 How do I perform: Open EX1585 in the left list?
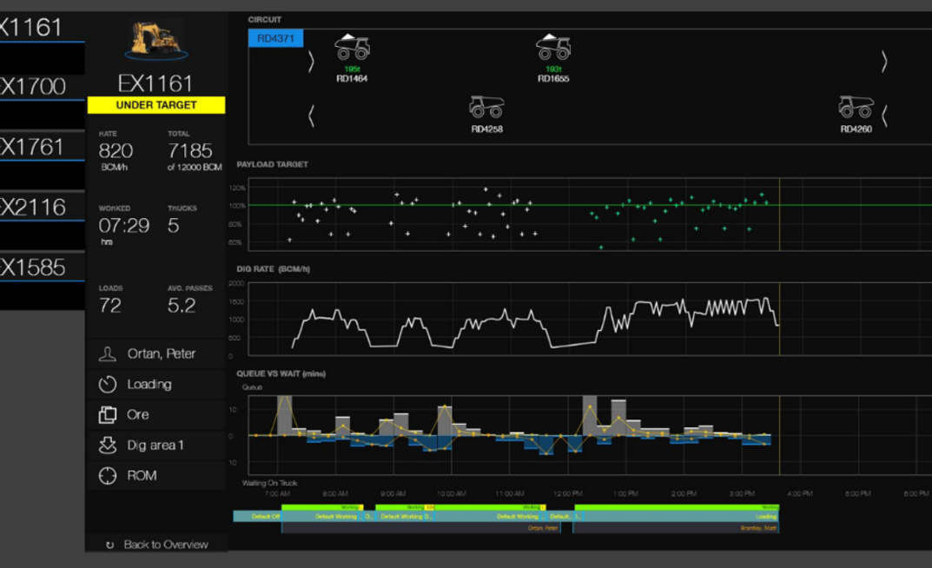click(35, 267)
